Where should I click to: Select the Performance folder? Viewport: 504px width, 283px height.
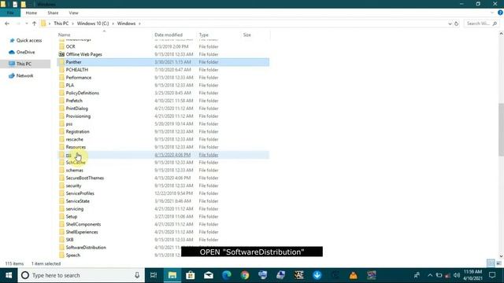(x=79, y=77)
